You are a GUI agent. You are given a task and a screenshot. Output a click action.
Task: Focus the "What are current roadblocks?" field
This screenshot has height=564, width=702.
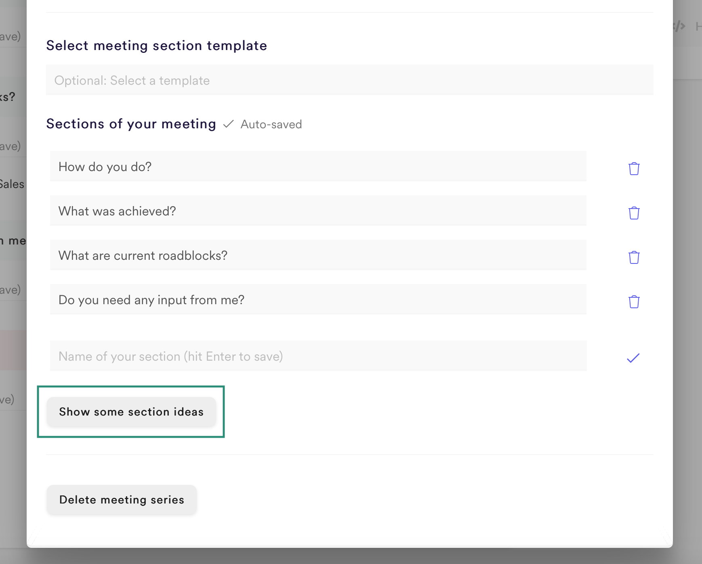(318, 255)
